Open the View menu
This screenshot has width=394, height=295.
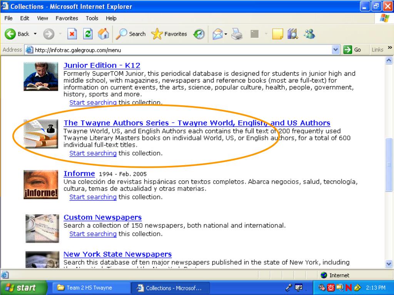[x=42, y=18]
